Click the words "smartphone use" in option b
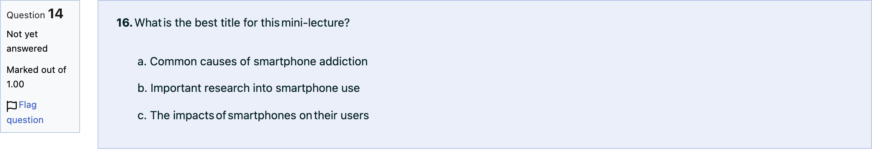Image resolution: width=872 pixels, height=161 pixels. (318, 88)
